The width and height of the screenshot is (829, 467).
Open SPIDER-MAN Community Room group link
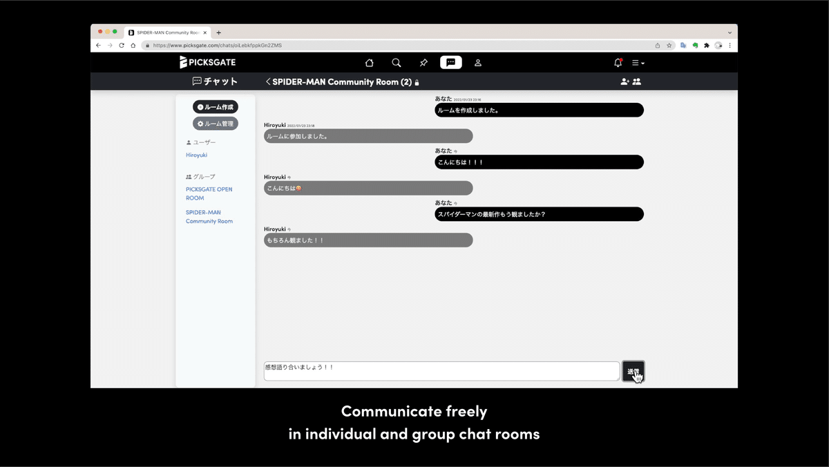pos(209,217)
